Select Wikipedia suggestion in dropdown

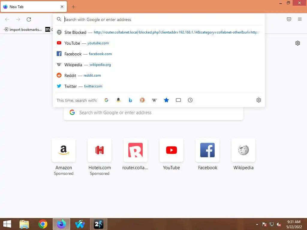tap(159, 65)
